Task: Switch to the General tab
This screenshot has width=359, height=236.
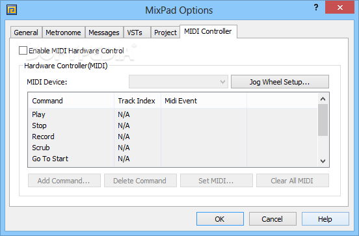Action: [x=26, y=33]
